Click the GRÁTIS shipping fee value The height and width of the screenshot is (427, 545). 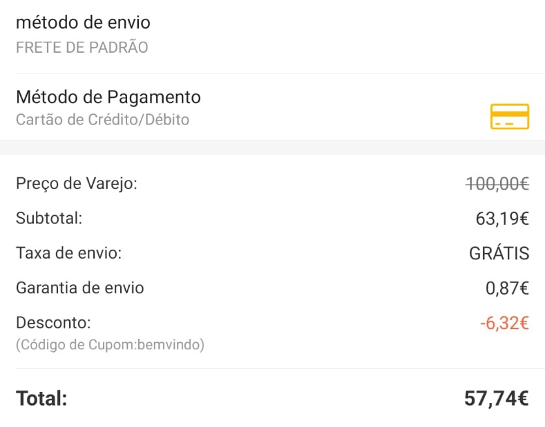pos(499,253)
